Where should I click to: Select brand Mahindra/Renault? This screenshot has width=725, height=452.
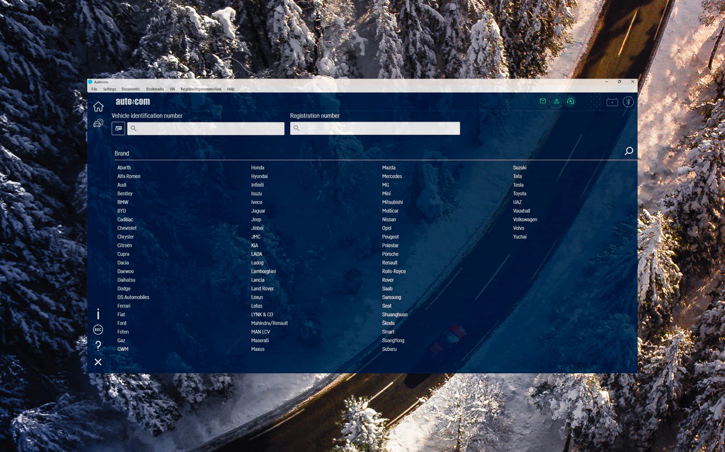coord(269,323)
